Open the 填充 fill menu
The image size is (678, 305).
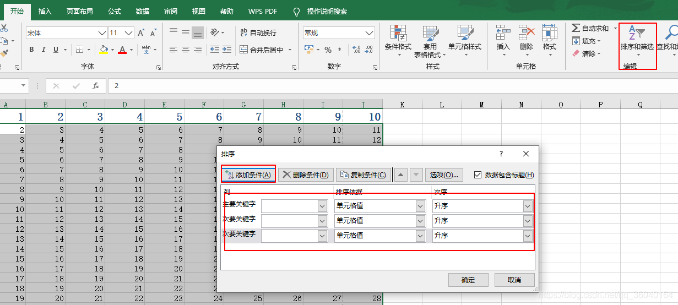point(587,41)
